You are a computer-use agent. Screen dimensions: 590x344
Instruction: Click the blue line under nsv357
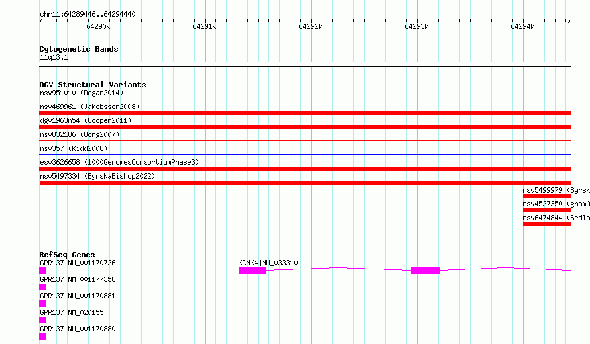305,154
